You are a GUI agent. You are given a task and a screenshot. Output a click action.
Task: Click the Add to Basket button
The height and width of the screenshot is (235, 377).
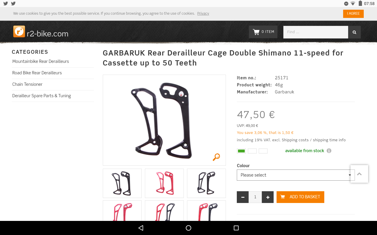tap(300, 197)
